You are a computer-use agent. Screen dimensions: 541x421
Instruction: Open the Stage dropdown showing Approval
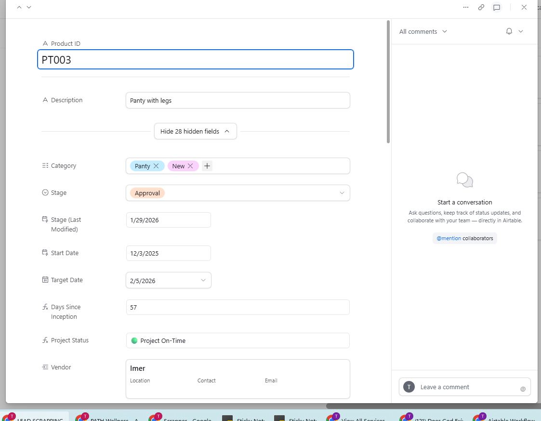(x=238, y=193)
